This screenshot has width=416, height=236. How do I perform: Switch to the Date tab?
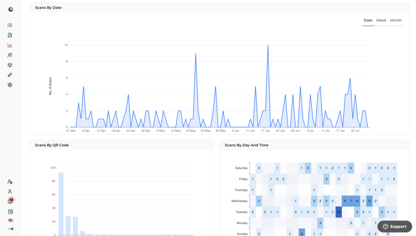pos(368,20)
